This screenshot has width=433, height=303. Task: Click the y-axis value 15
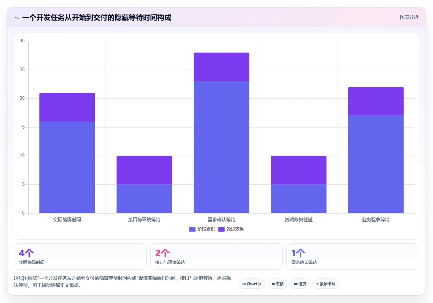(22, 127)
